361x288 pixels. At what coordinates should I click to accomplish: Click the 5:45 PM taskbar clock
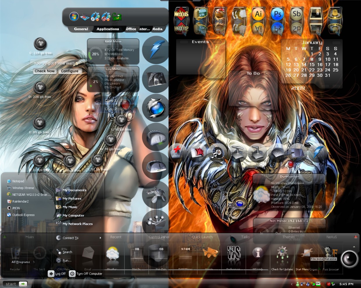tap(346, 284)
